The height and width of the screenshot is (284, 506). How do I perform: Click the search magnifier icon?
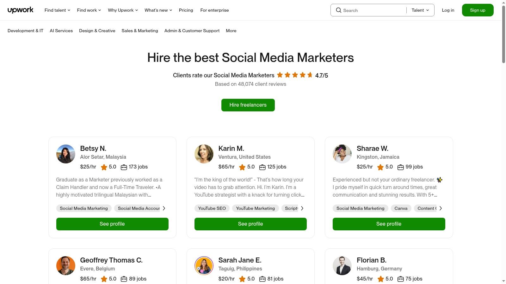338,10
